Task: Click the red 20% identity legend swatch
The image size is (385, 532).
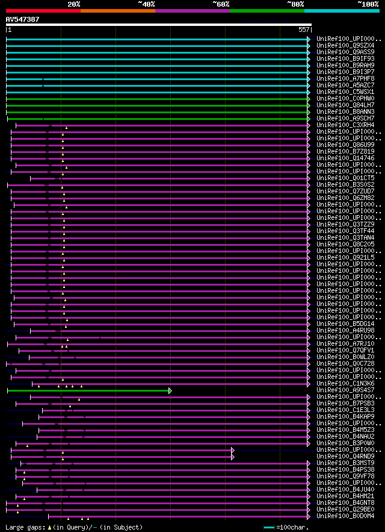Action: click(43, 11)
